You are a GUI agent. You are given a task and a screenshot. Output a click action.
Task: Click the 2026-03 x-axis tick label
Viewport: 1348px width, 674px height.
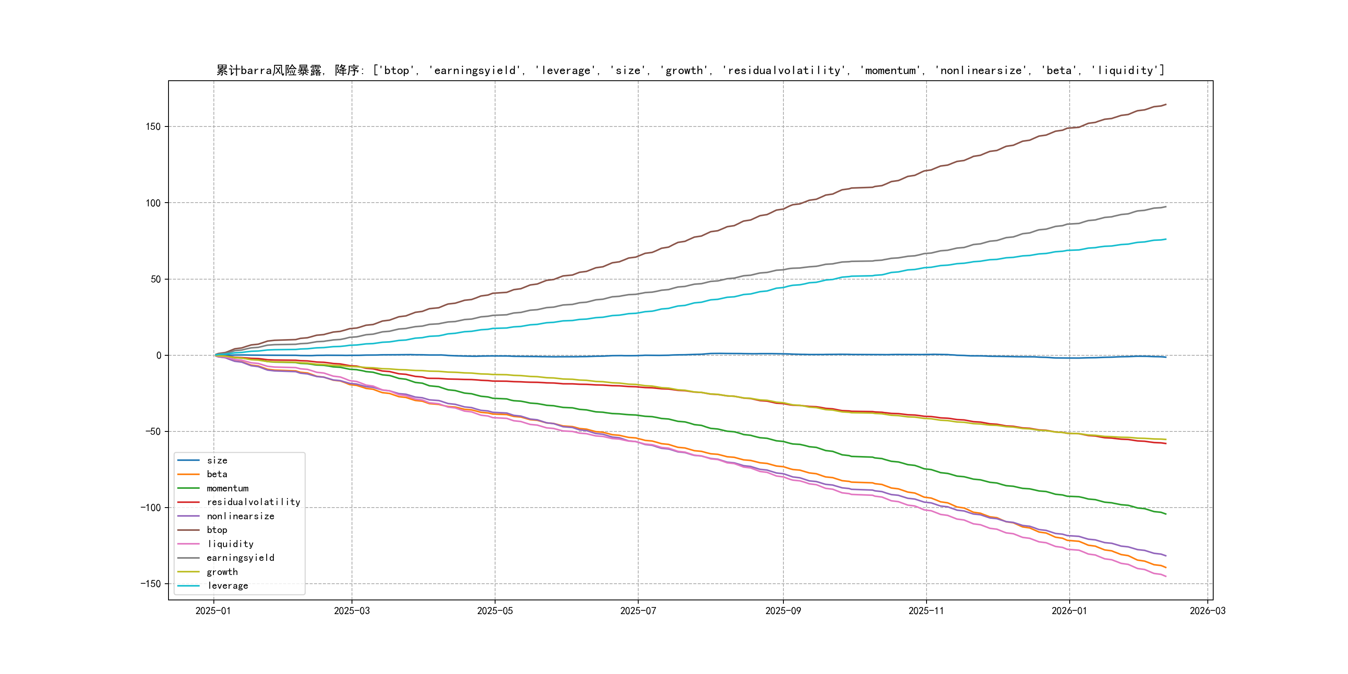point(1207,611)
